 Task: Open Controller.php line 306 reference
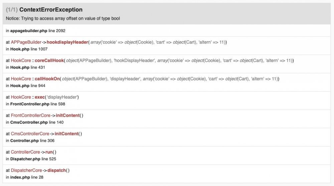pyautogui.click(x=30, y=141)
